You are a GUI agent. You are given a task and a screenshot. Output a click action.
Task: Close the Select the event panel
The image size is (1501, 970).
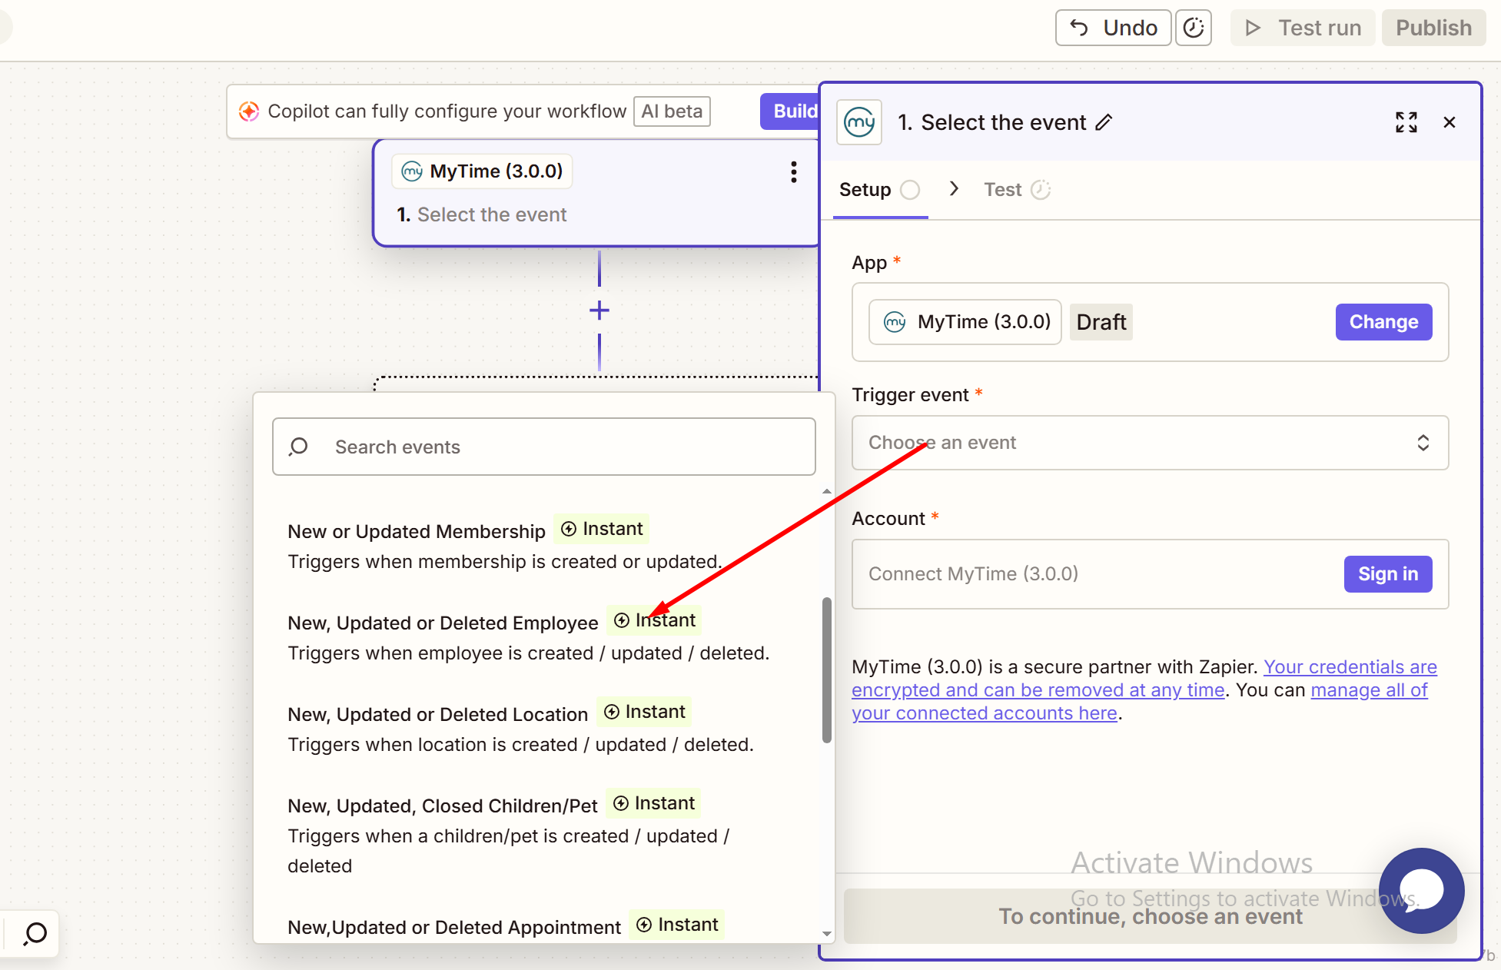pyautogui.click(x=1450, y=122)
